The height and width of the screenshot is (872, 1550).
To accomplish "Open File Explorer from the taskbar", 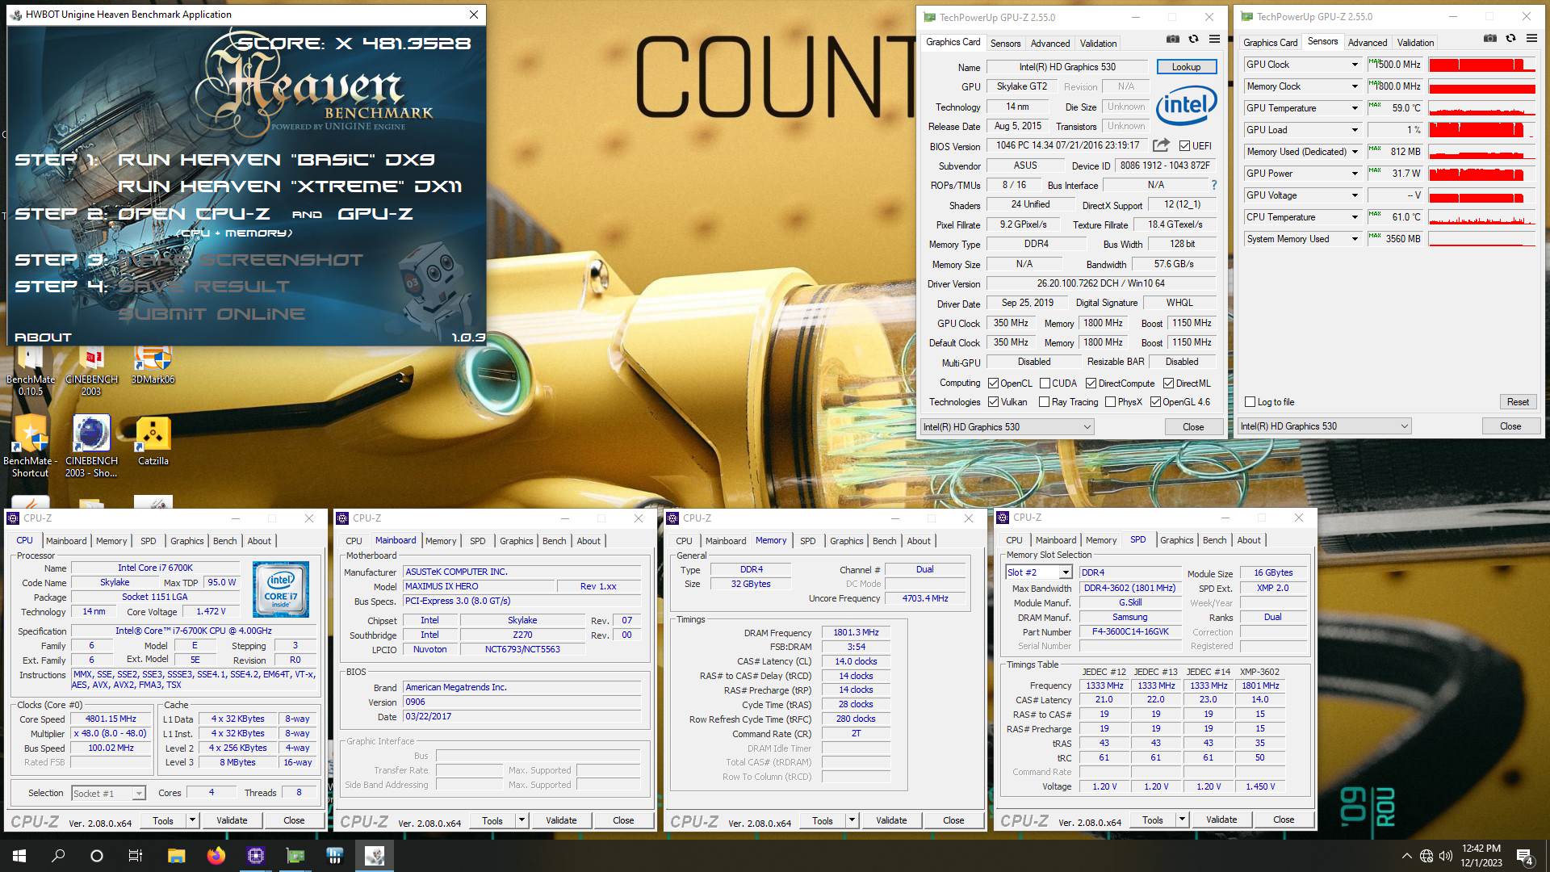I will click(x=176, y=856).
